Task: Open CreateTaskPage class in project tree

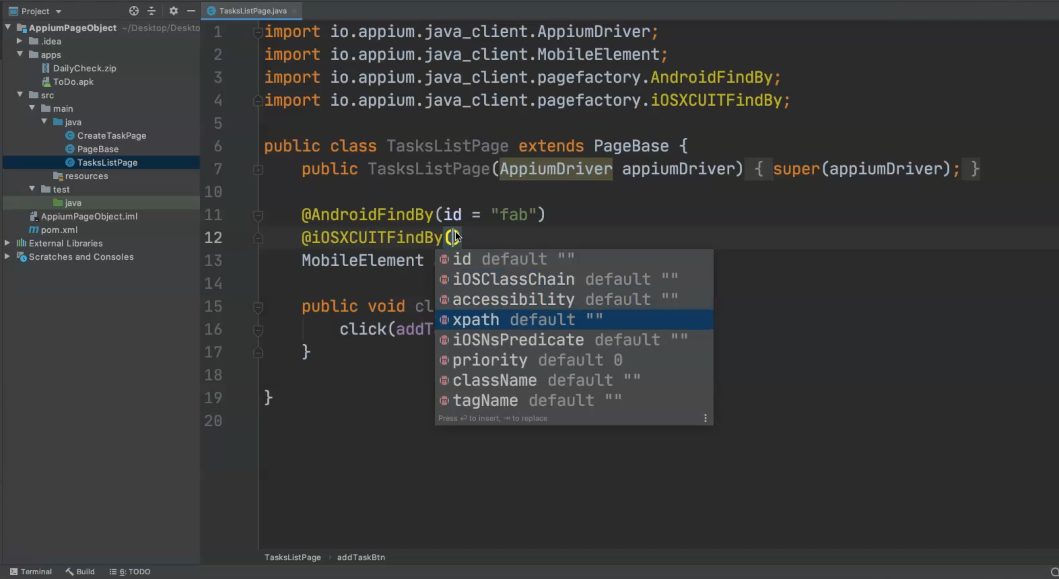Action: [111, 136]
